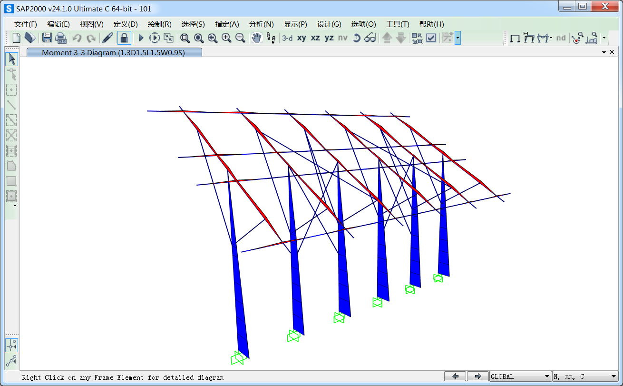Click the Run Analysis play icon

click(x=141, y=38)
